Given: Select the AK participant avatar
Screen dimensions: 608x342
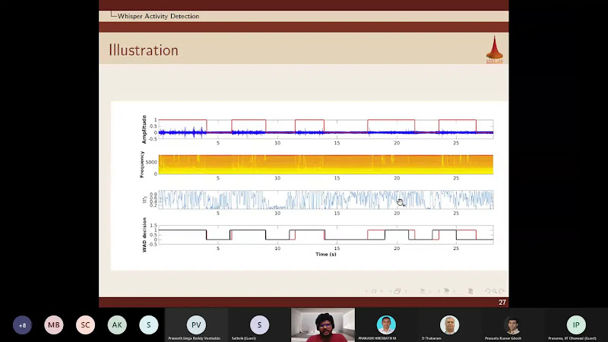Looking at the screenshot, I should [117, 325].
